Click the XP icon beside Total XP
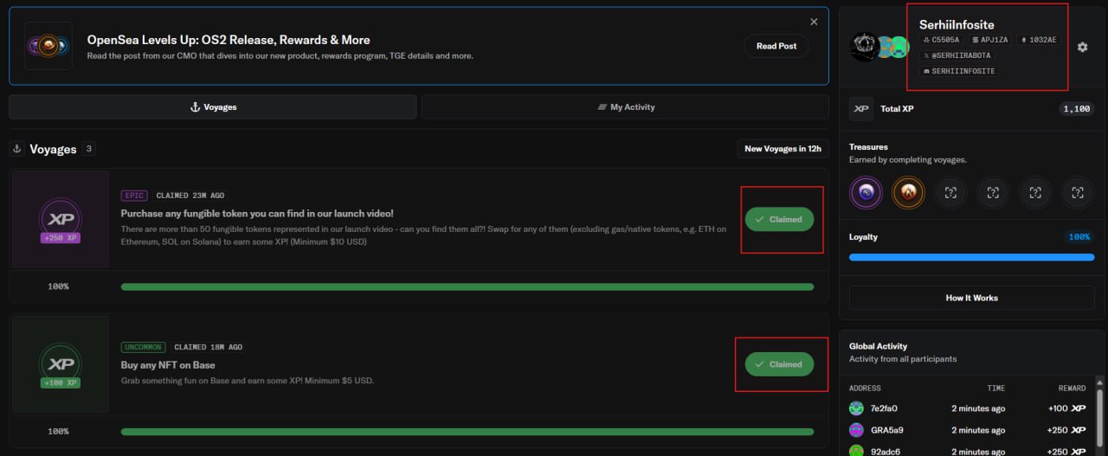1108x456 pixels. [861, 108]
